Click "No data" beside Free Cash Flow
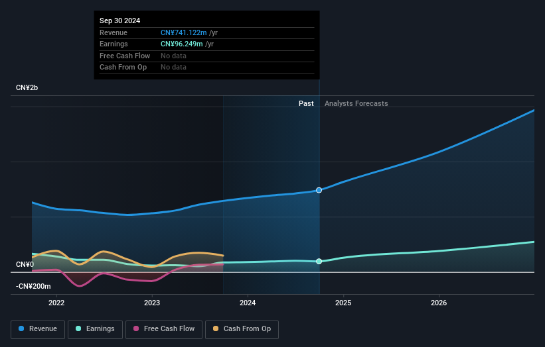Image resolution: width=545 pixels, height=347 pixels. 173,56
